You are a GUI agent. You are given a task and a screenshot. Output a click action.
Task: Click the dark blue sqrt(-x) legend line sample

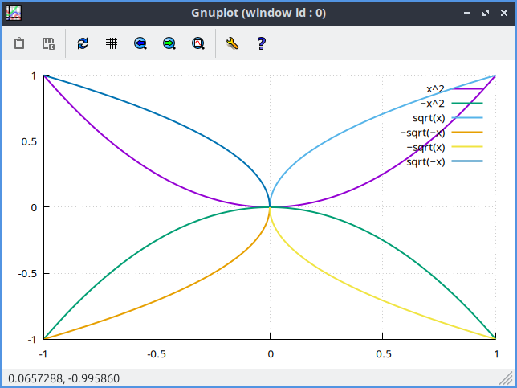466,162
